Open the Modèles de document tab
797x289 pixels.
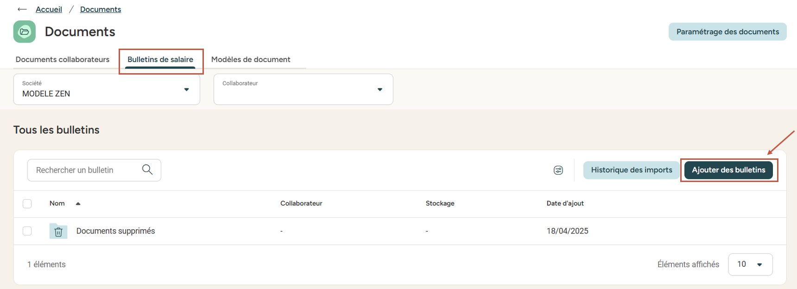[251, 59]
